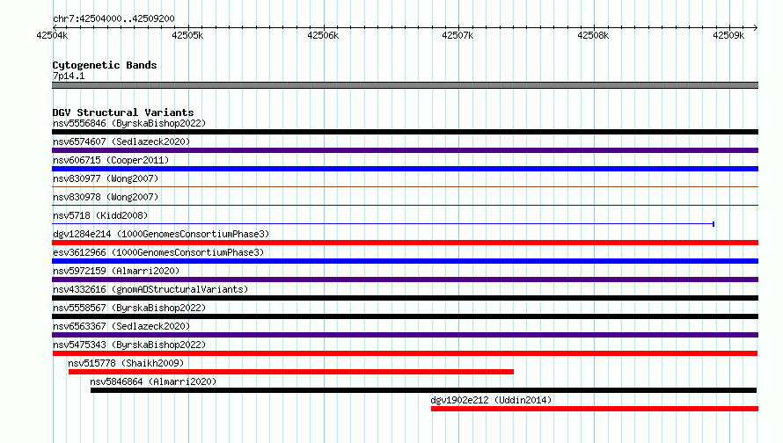
Task: Click the chr7:42504000..42509200 region label
Action: point(113,19)
